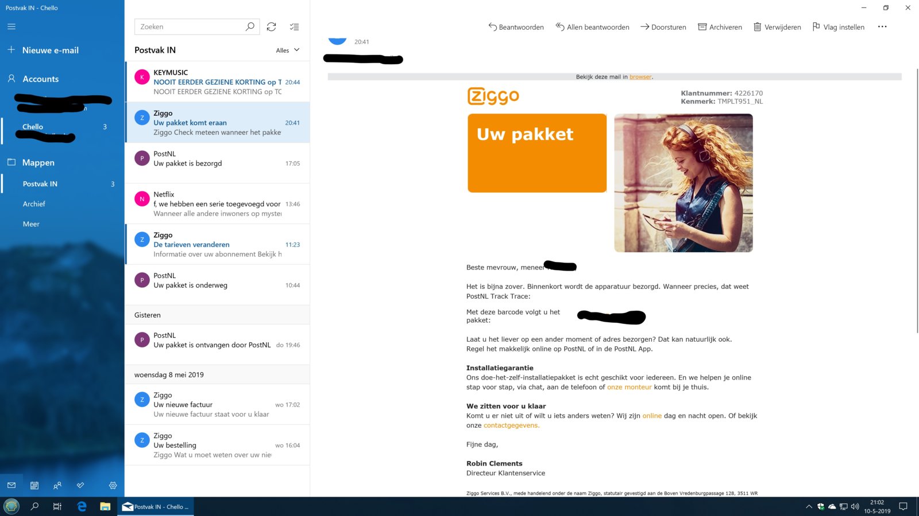Archive the message with Archiveren
The image size is (919, 516).
[720, 26]
